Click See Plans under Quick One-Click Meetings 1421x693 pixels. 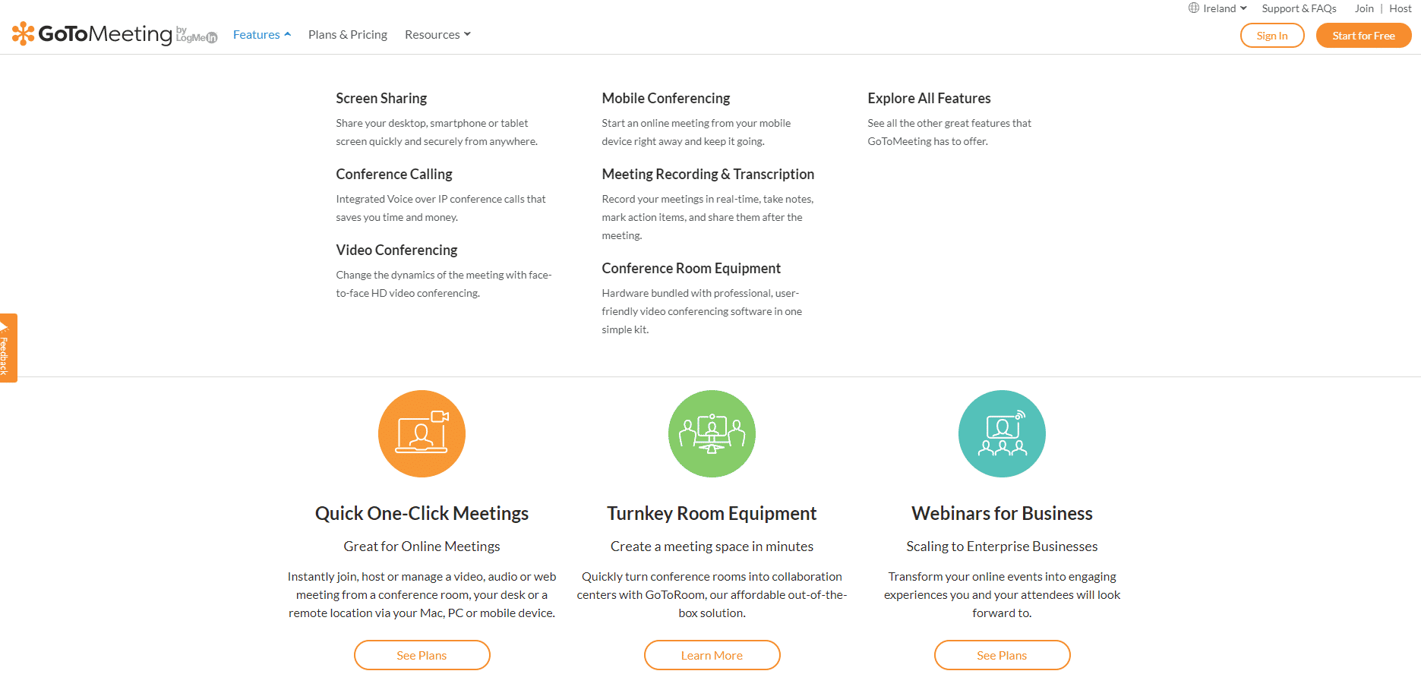click(422, 655)
